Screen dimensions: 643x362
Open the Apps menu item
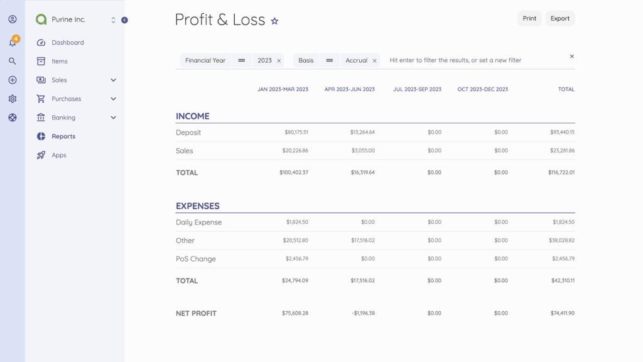[x=58, y=155]
